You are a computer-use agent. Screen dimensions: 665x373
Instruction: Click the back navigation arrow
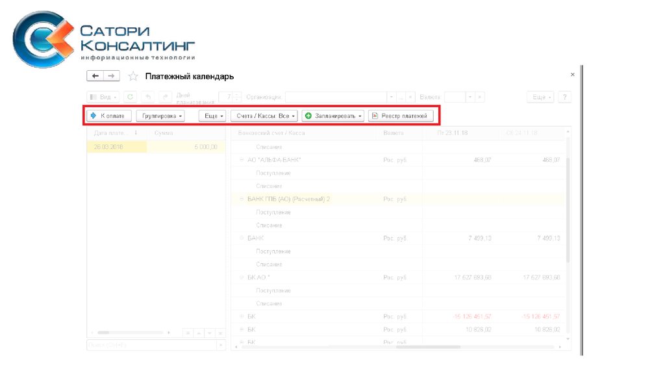[x=95, y=76]
